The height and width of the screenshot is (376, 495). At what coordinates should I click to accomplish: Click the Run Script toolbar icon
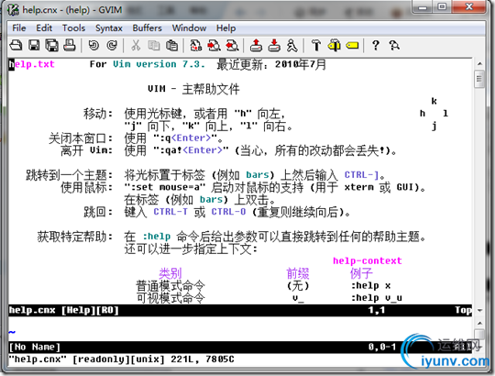291,46
